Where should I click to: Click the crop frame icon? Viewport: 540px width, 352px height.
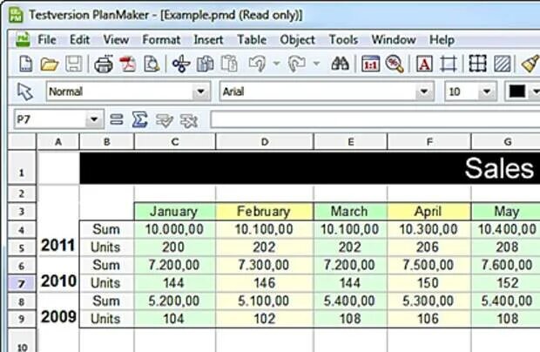click(449, 64)
